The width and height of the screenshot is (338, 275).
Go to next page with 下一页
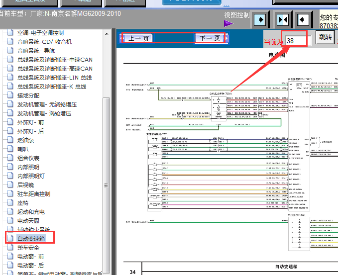tap(212, 39)
